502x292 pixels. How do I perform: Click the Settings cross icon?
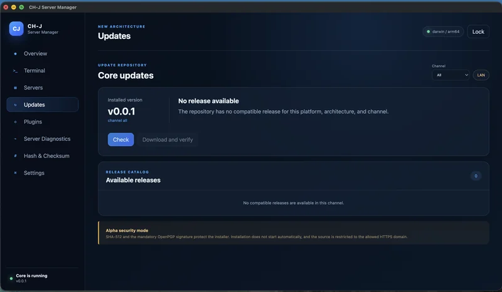(x=15, y=173)
